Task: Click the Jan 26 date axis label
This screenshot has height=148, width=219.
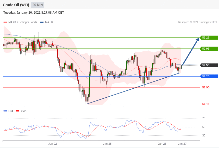Action: 162,144
